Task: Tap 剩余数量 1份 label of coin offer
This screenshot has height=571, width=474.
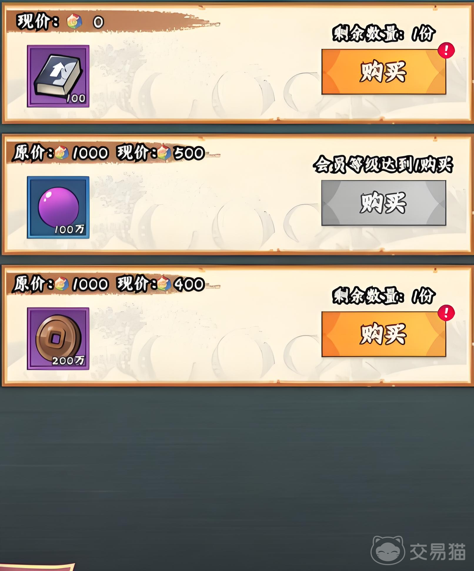Action: click(384, 296)
